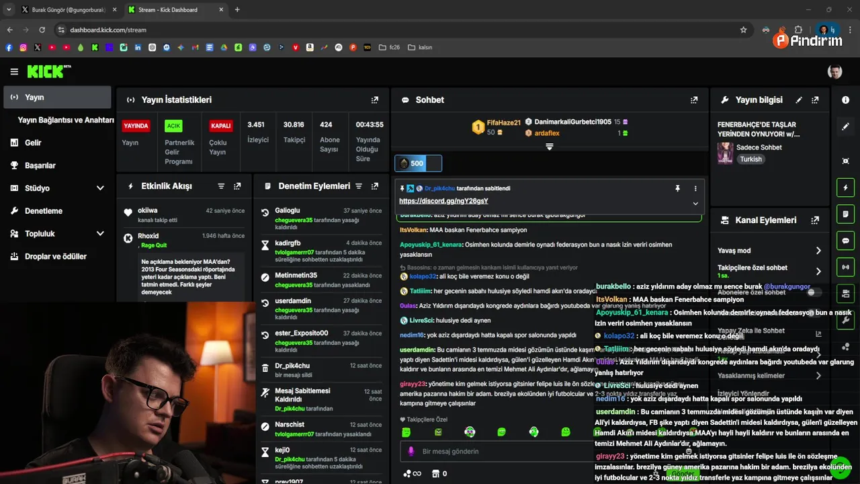The height and width of the screenshot is (484, 860).
Task: Click the info icon in right toolbar
Action: (x=845, y=99)
